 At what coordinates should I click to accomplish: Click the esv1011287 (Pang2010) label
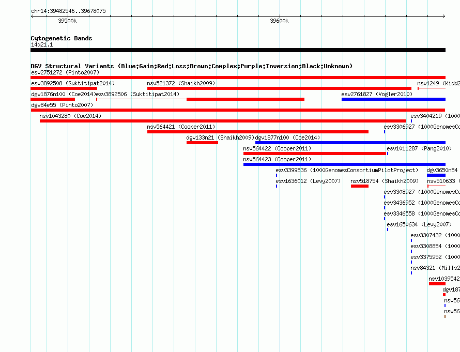(x=419, y=148)
